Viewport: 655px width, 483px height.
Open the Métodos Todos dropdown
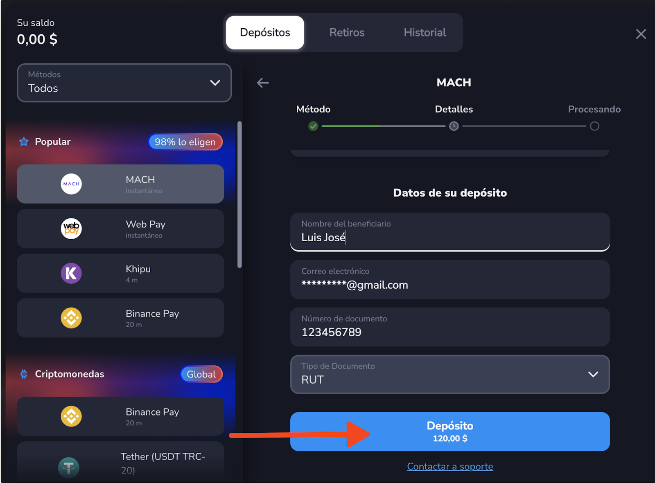tap(124, 83)
